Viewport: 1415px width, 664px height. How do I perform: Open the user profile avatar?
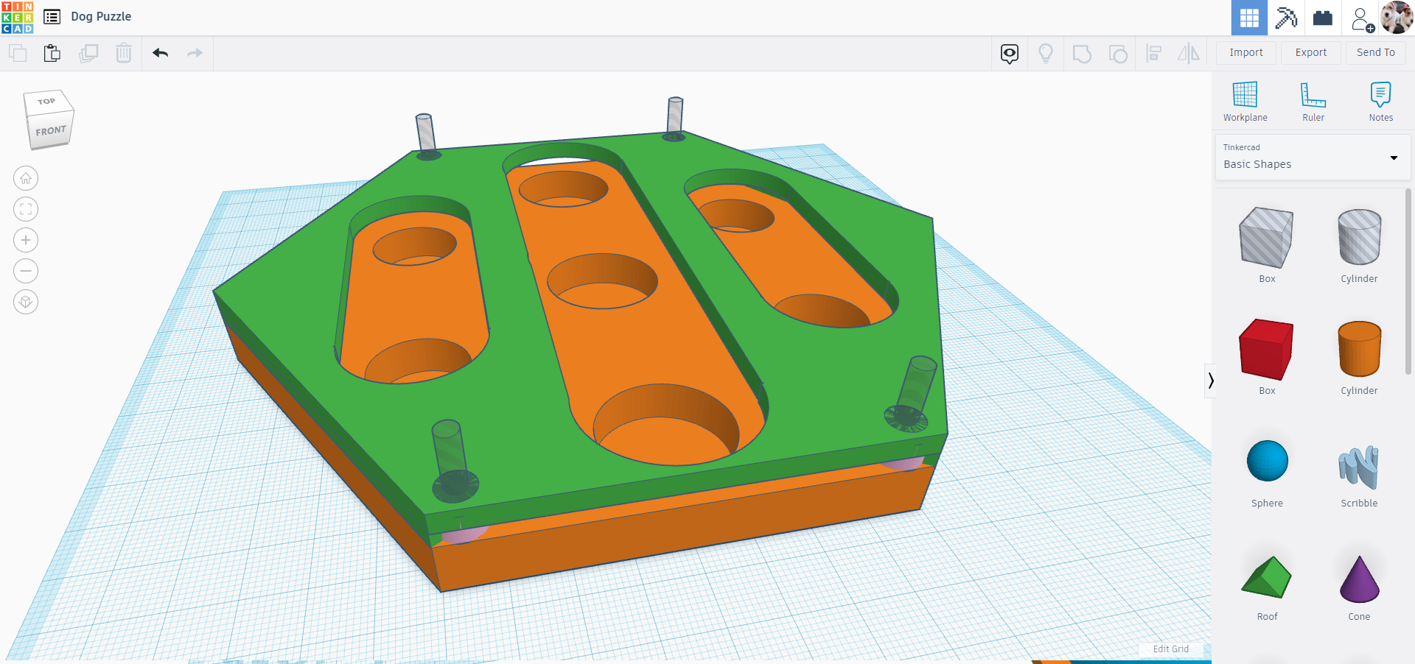(x=1397, y=18)
